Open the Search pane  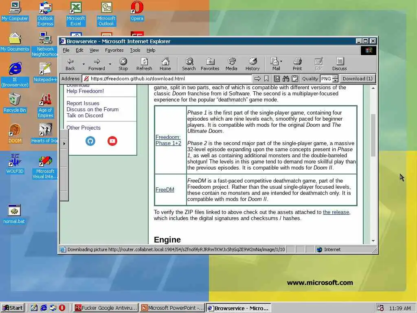(x=189, y=64)
